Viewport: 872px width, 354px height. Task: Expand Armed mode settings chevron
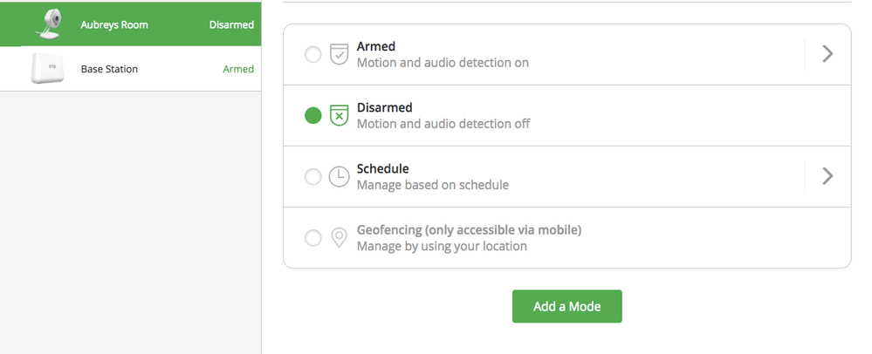827,54
